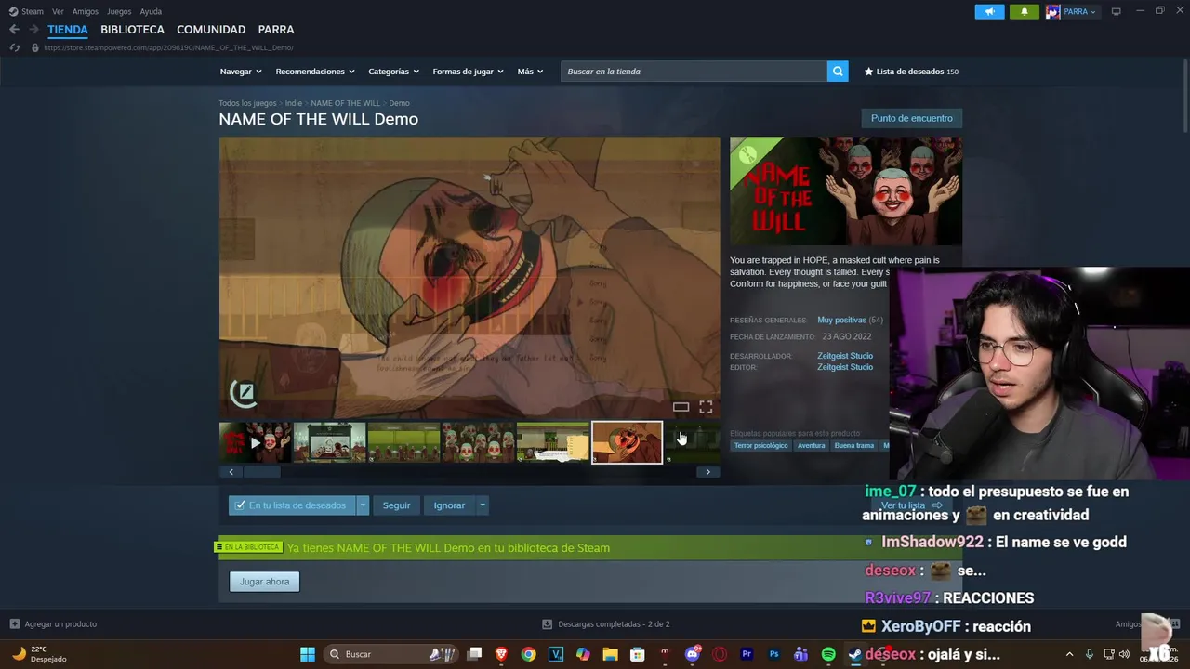Switch to the BIBLIOTECA tab

[x=132, y=30]
